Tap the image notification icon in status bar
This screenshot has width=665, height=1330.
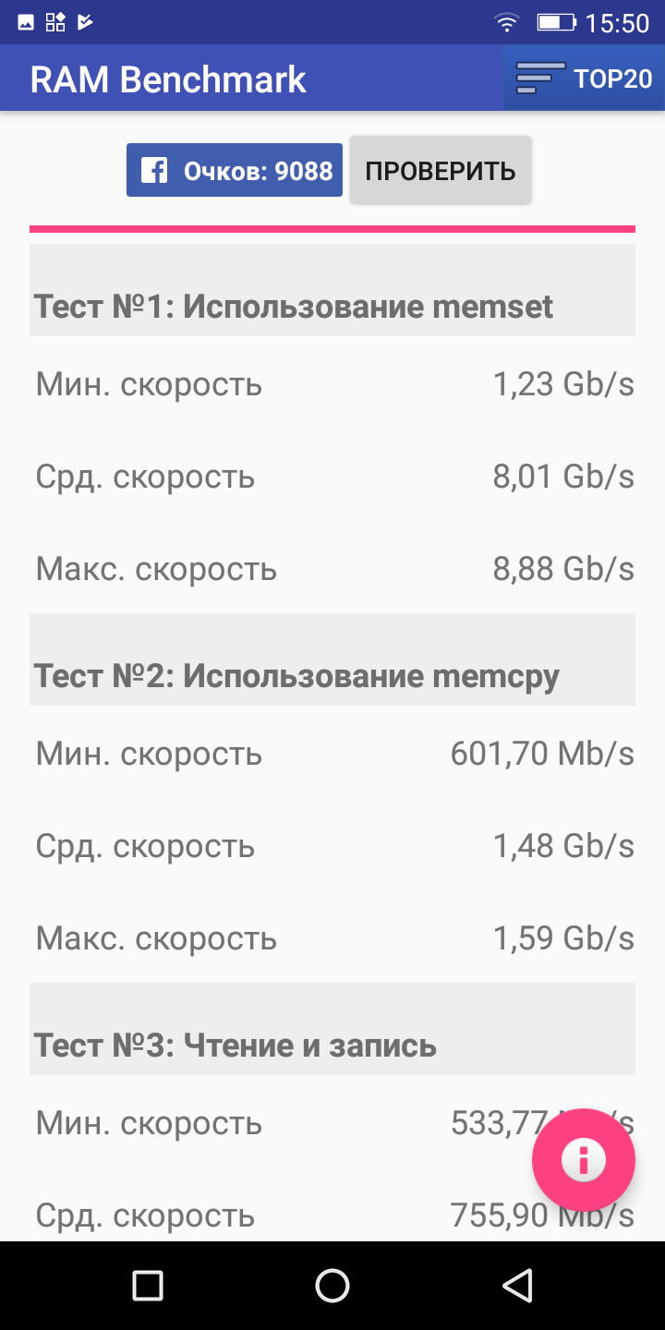coord(26,22)
